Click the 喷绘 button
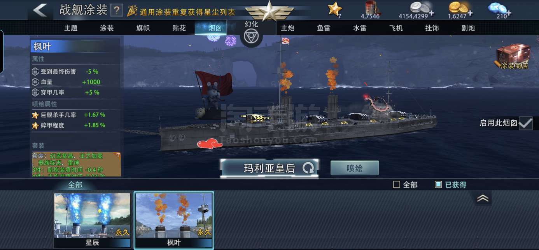The height and width of the screenshot is (250, 539). pyautogui.click(x=354, y=168)
